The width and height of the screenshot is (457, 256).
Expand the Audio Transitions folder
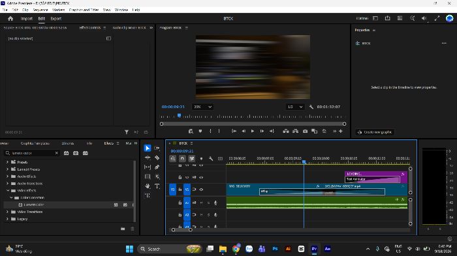point(7,183)
